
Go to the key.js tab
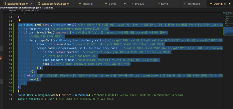tap(167, 3)
